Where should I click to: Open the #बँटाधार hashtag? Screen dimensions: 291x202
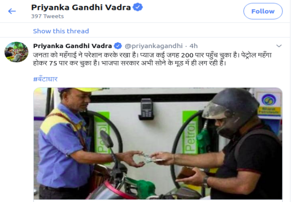45,79
